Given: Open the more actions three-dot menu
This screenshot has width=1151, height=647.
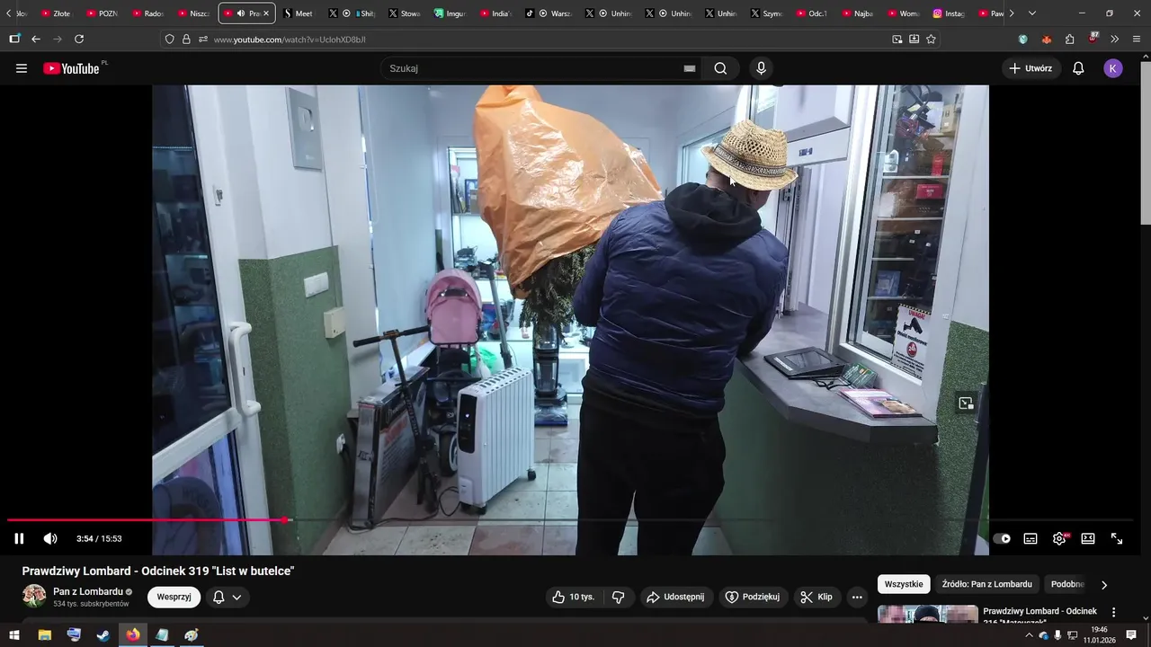Looking at the screenshot, I should (x=857, y=597).
